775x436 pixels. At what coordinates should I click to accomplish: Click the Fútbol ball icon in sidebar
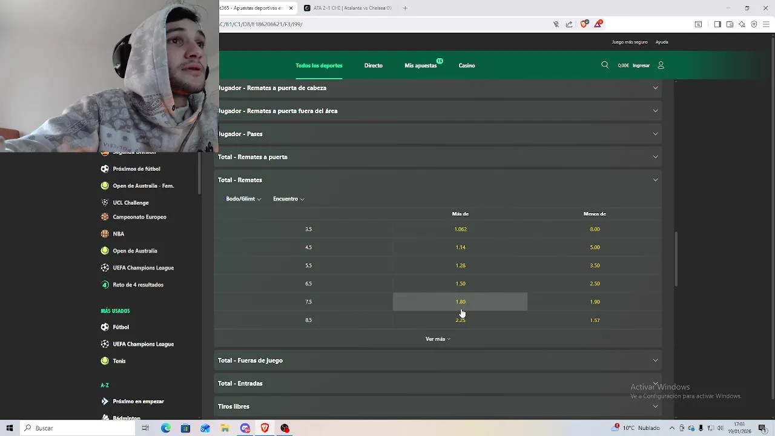pos(105,327)
